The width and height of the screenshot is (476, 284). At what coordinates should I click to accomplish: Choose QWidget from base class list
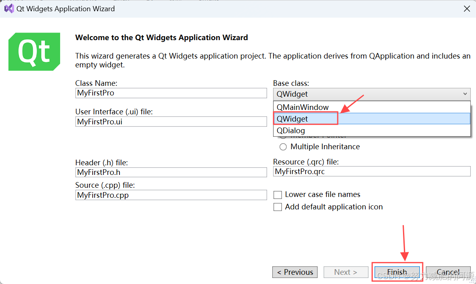click(x=372, y=119)
